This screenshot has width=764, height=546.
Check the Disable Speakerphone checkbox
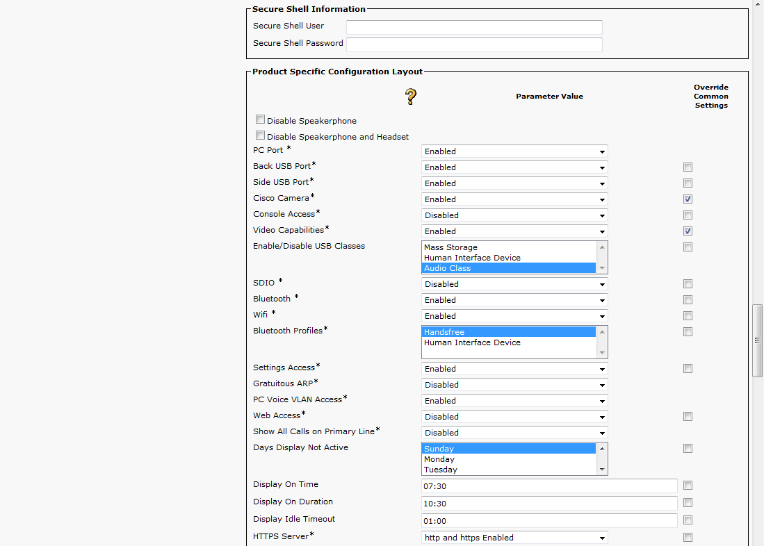pyautogui.click(x=260, y=119)
